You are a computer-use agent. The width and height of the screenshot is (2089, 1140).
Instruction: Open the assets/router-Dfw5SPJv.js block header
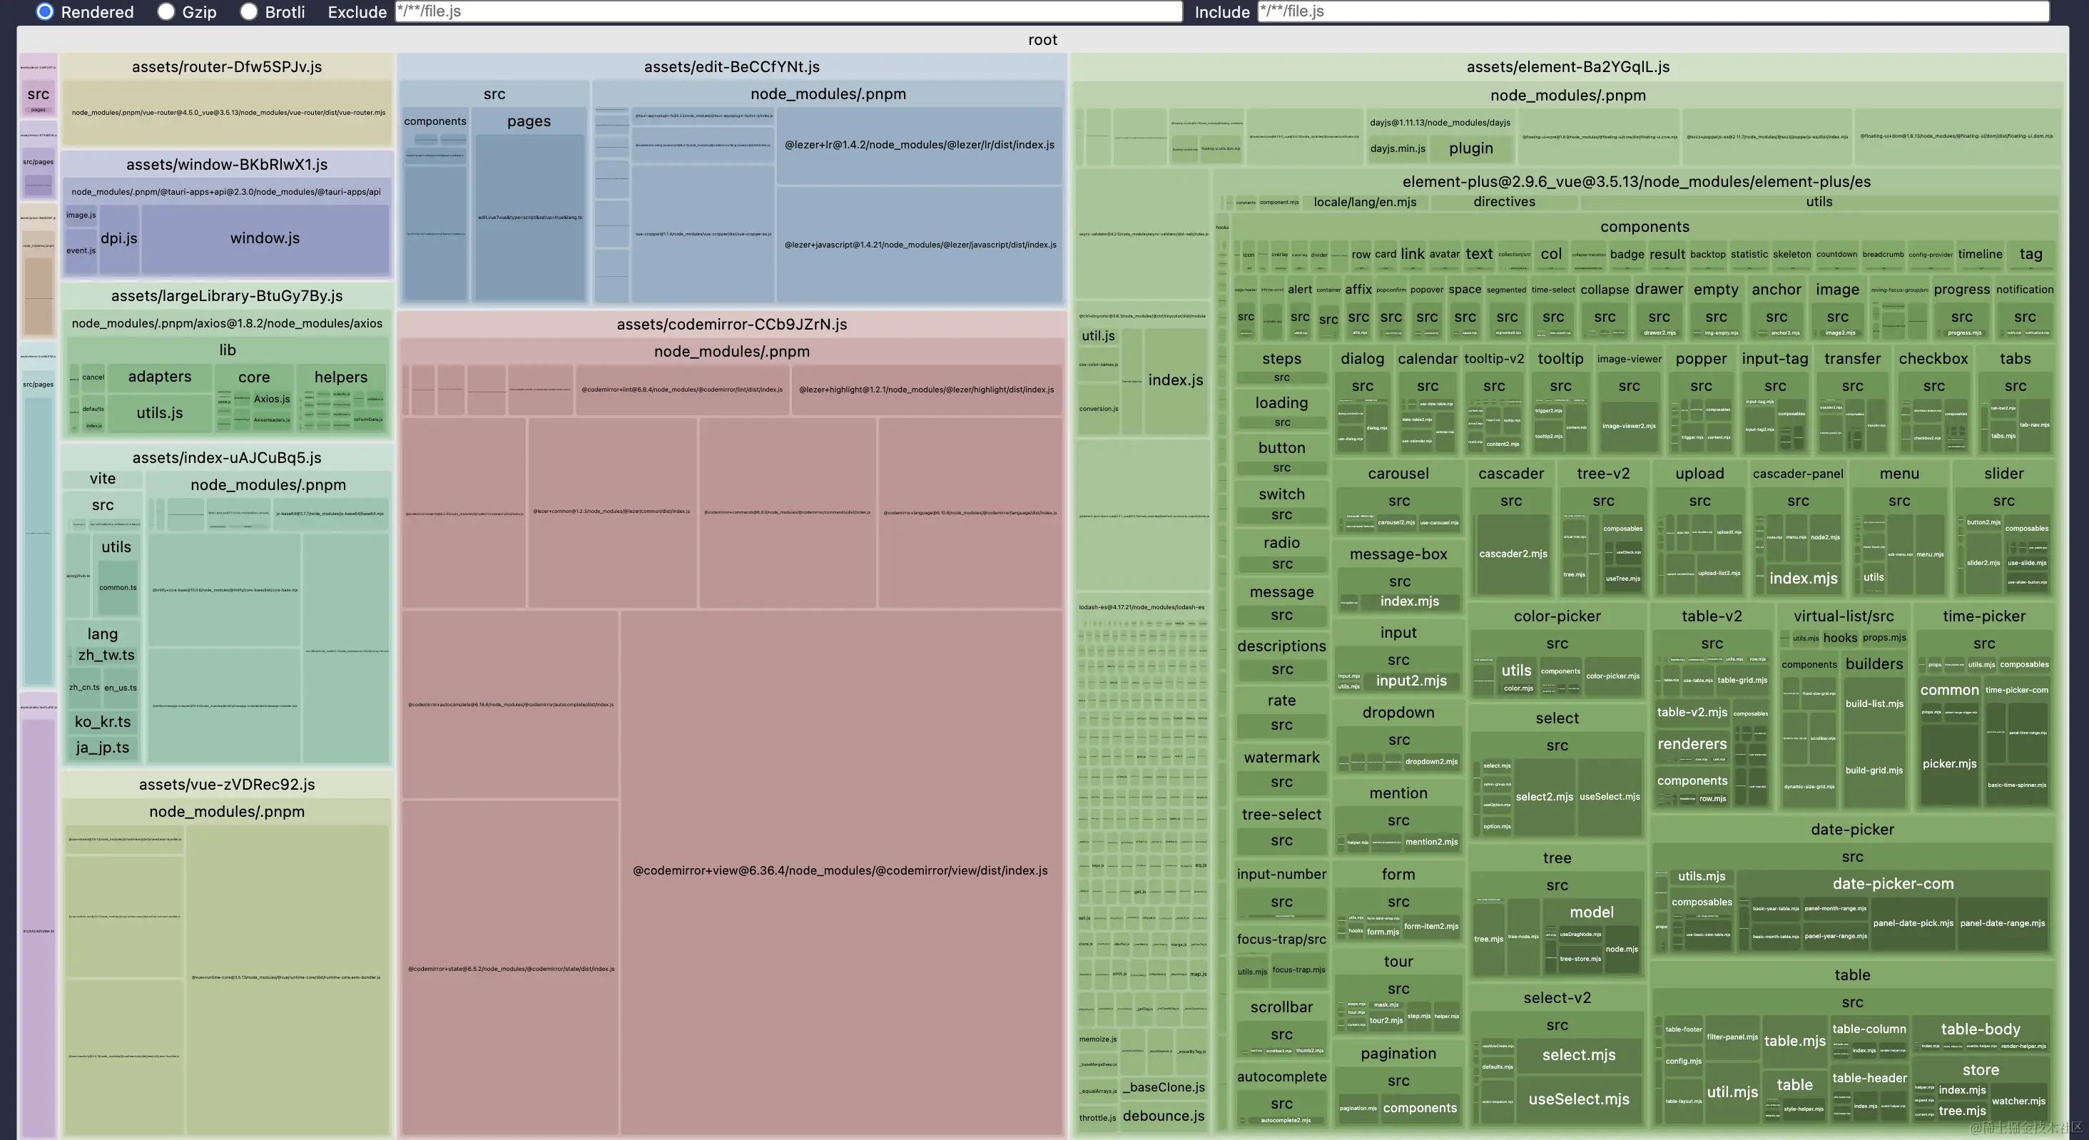(x=226, y=66)
